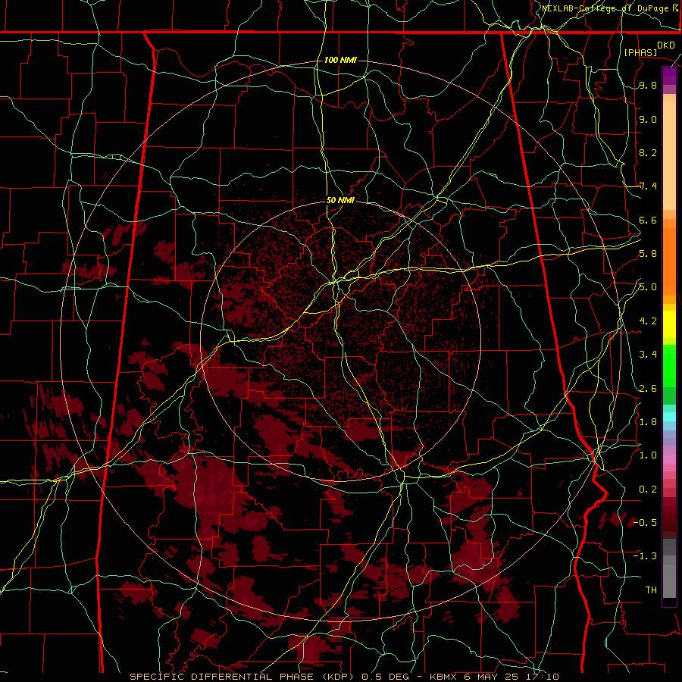Click the 8.2 legend value

(648, 152)
